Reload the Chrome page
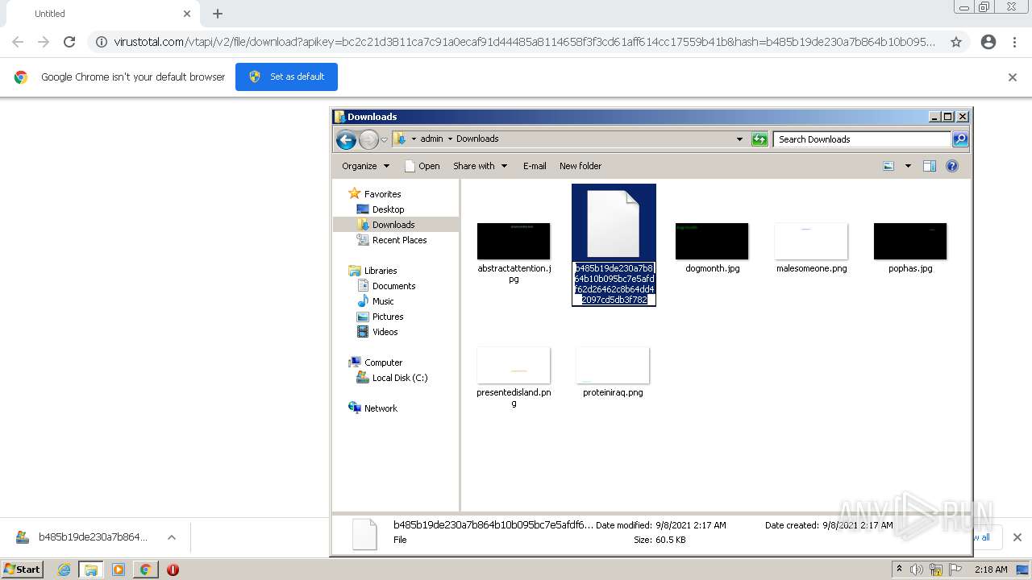The height and width of the screenshot is (580, 1032). click(69, 42)
